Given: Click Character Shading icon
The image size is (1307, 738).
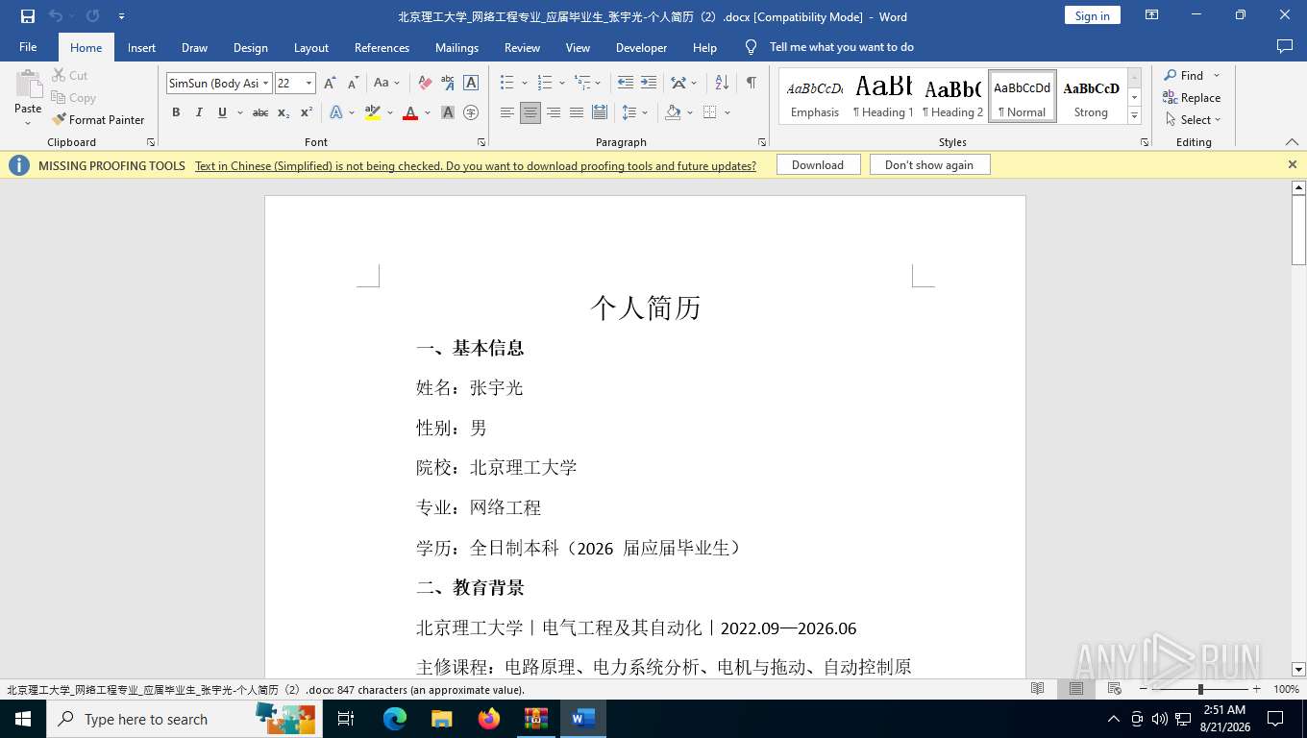Looking at the screenshot, I should tap(448, 113).
